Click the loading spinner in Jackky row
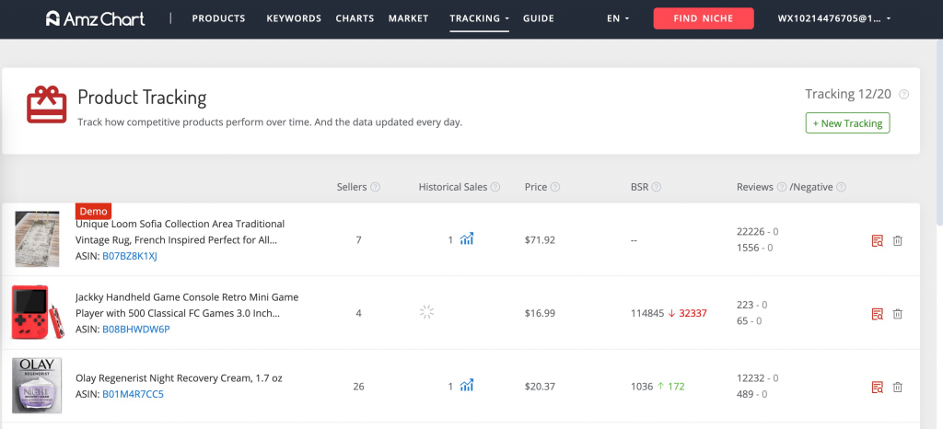Image resolution: width=943 pixels, height=429 pixels. pos(426,312)
